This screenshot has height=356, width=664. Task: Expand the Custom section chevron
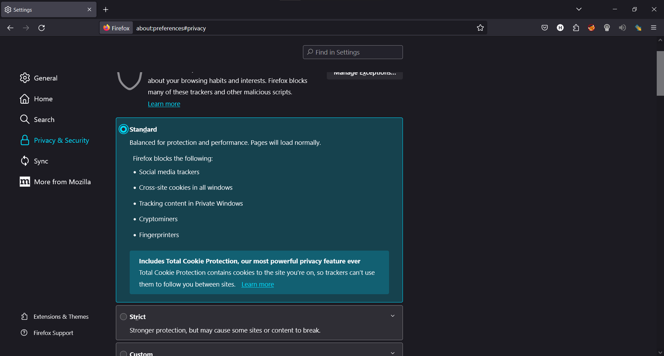coord(393,353)
